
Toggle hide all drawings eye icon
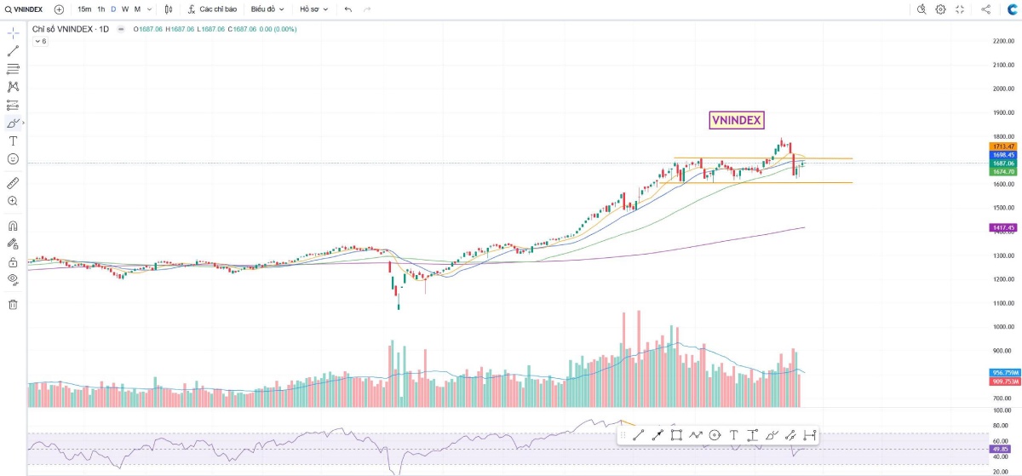click(13, 279)
